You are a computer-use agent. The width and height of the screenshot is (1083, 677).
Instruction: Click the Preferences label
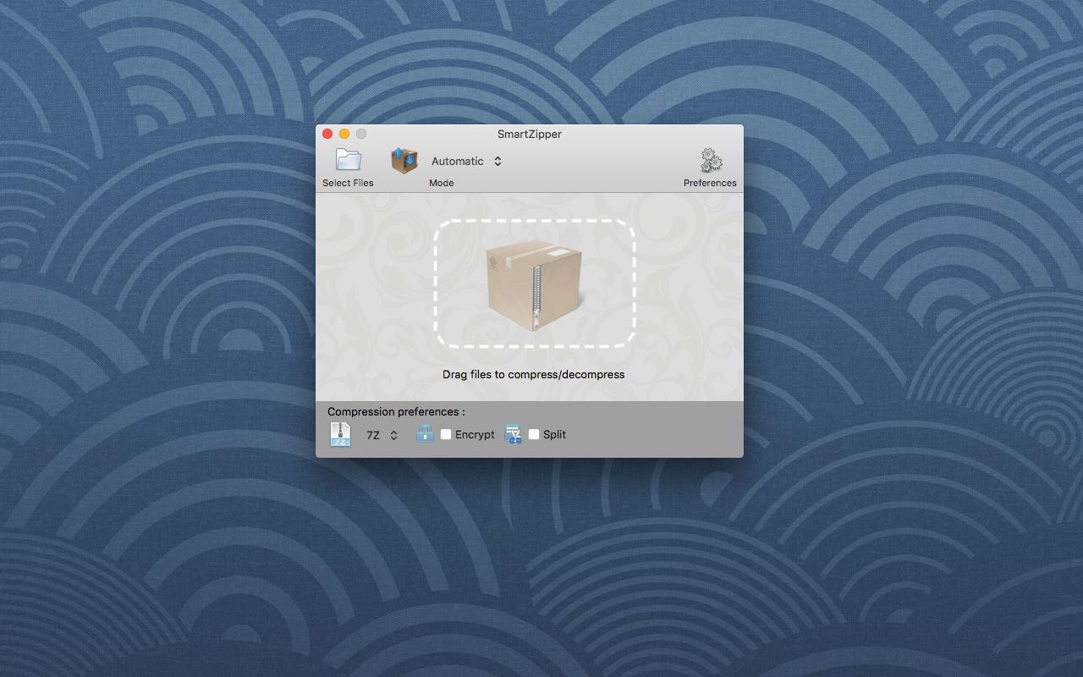point(710,183)
